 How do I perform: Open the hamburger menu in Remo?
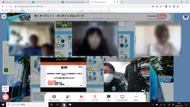pyautogui.click(x=4, y=17)
